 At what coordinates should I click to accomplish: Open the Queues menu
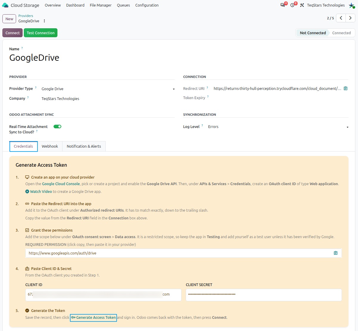(123, 5)
